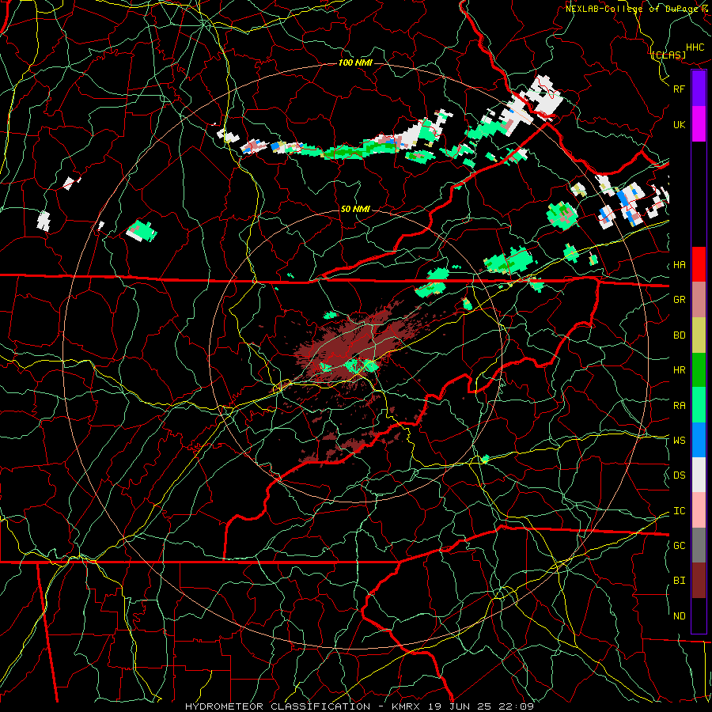Click the 'BI' legend label text
The height and width of the screenshot is (712, 712).
point(679,581)
